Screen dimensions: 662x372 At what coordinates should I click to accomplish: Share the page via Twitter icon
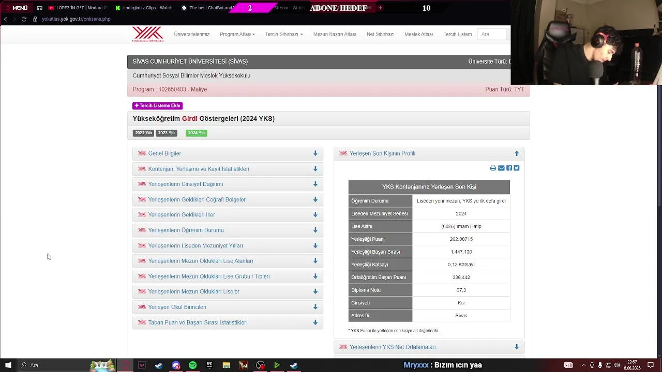516,168
